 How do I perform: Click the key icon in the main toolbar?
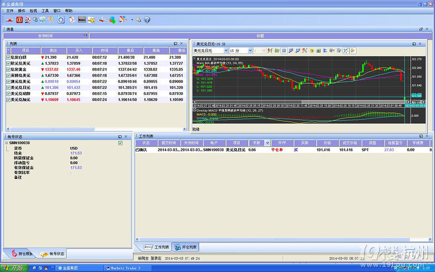pyautogui.click(x=50, y=20)
